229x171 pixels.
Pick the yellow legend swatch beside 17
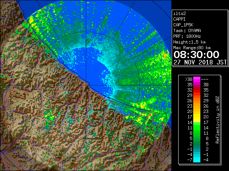coord(197,117)
